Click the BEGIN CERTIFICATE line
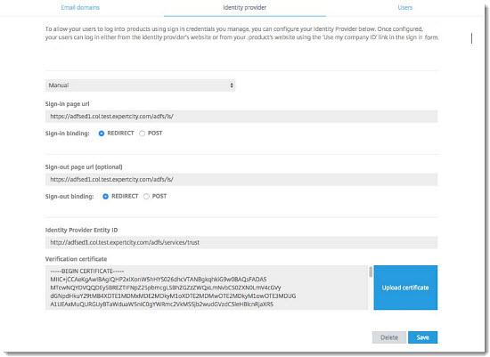This screenshot has width=490, height=357. coord(87,272)
